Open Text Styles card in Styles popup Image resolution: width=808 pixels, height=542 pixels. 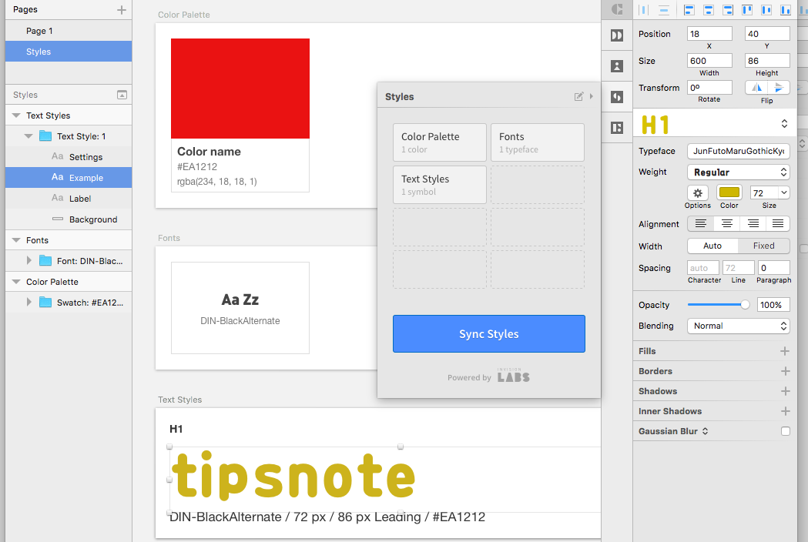(x=440, y=185)
